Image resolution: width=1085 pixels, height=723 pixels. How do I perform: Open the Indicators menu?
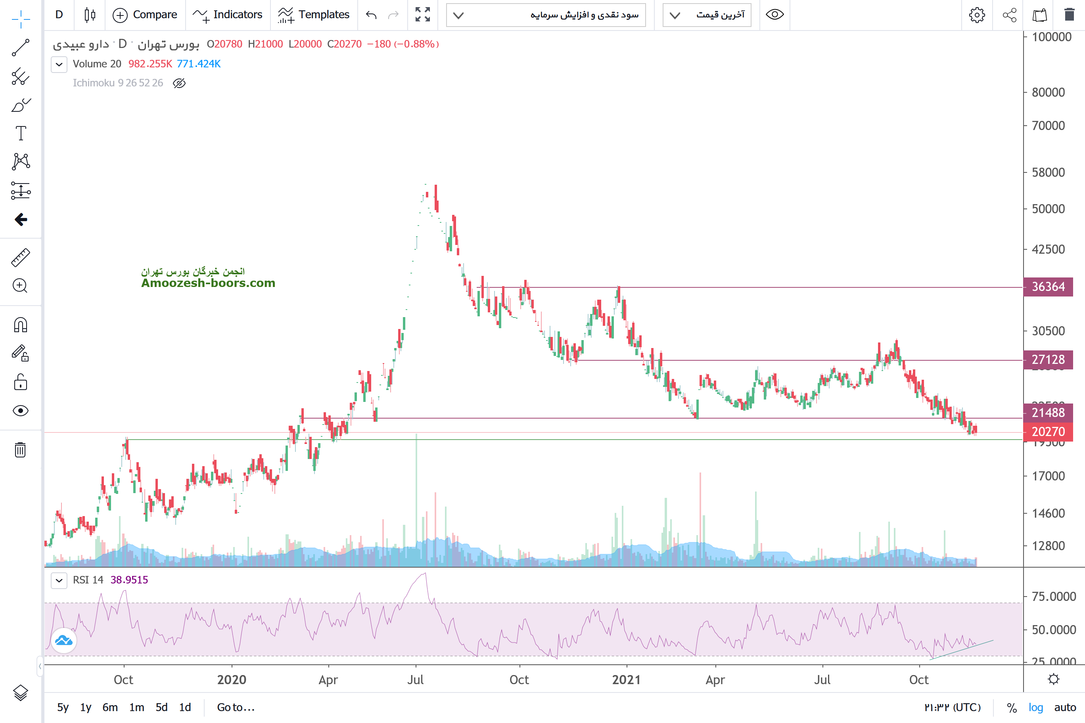point(228,15)
